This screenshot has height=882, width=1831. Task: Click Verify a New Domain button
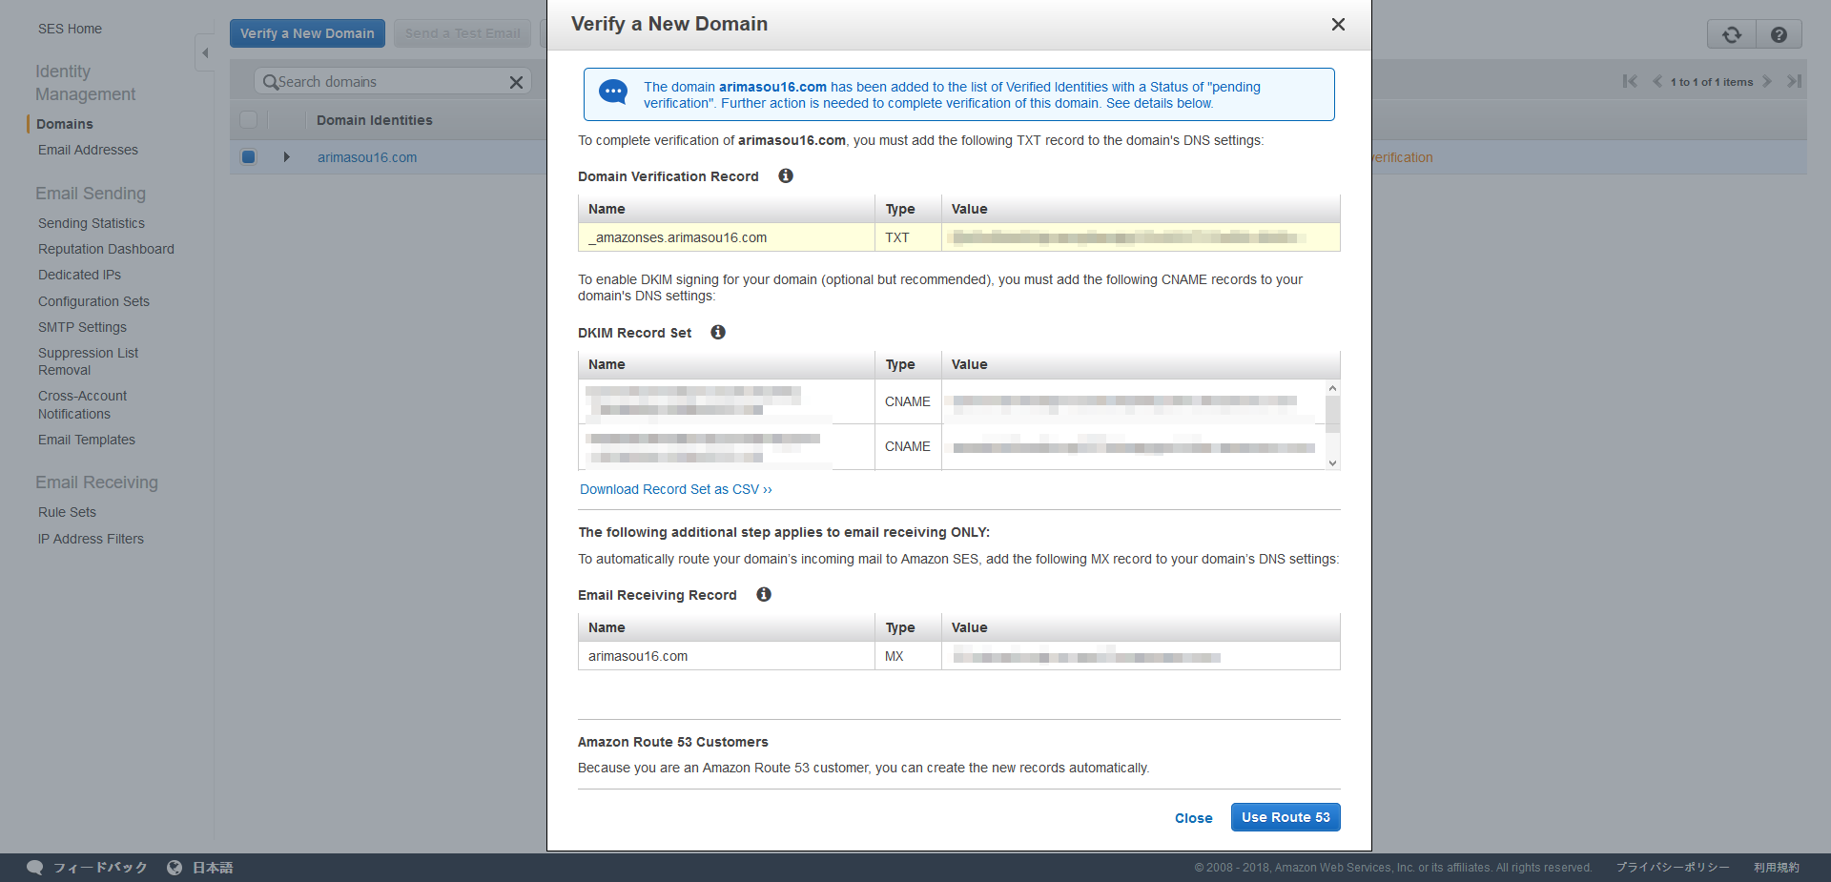pyautogui.click(x=307, y=33)
